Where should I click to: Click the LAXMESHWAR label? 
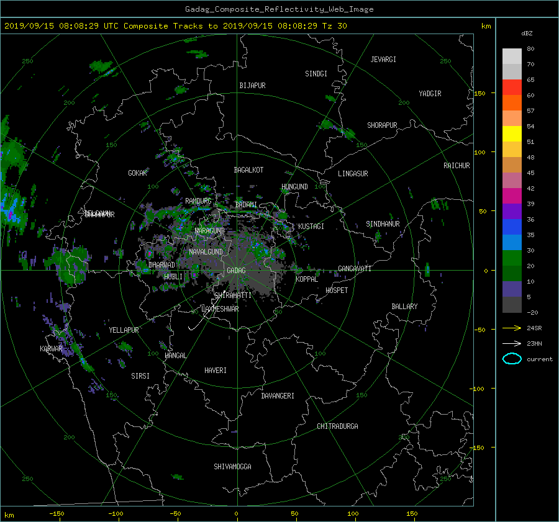[220, 309]
